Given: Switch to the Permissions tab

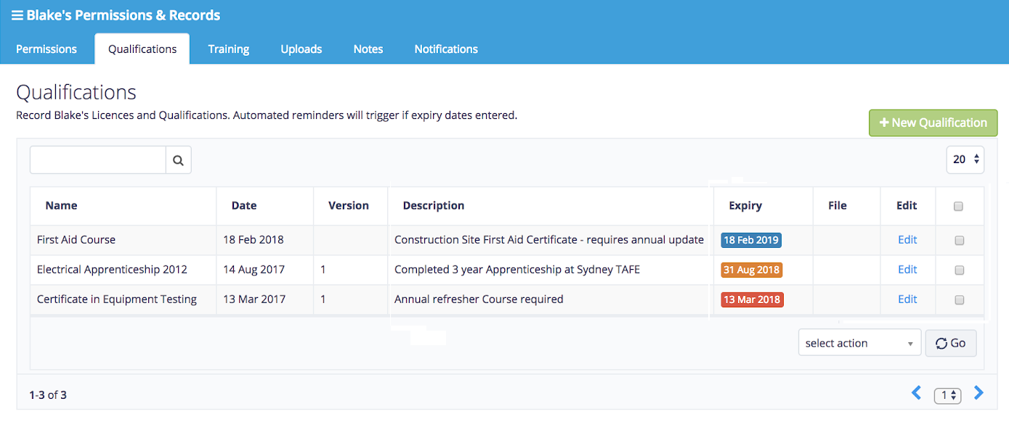Looking at the screenshot, I should point(46,49).
